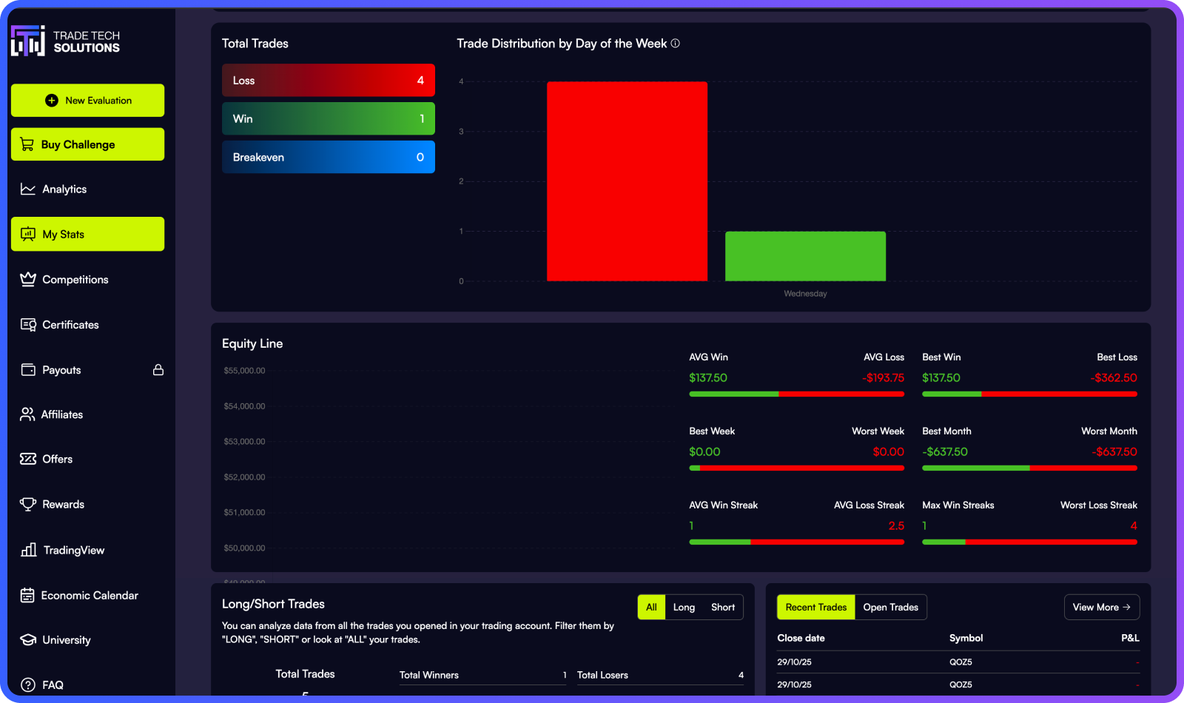1184x703 pixels.
Task: Select the Affiliates people icon
Action: tap(27, 414)
